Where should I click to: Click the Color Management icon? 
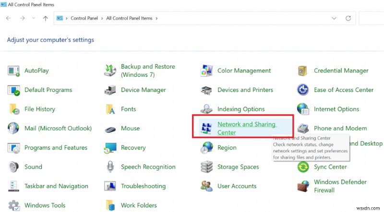pos(206,71)
